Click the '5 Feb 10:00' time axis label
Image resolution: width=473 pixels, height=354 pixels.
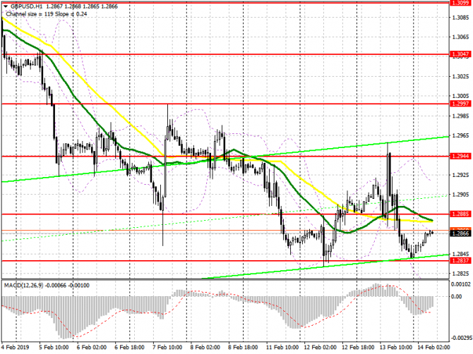[54, 348]
